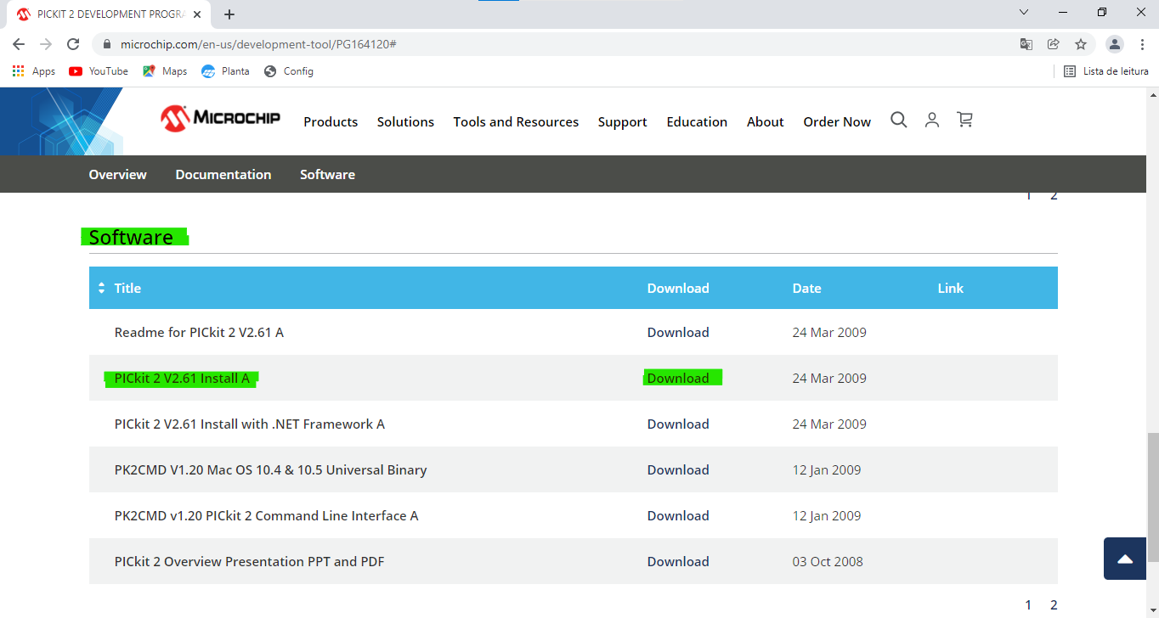Bookmark this page with the star icon
This screenshot has height=618, width=1159.
click(1080, 44)
